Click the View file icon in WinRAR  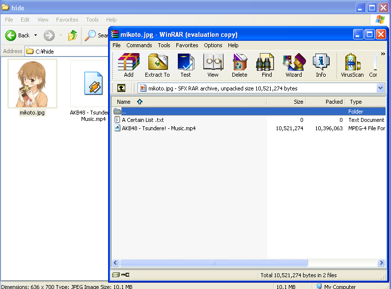[x=213, y=65]
